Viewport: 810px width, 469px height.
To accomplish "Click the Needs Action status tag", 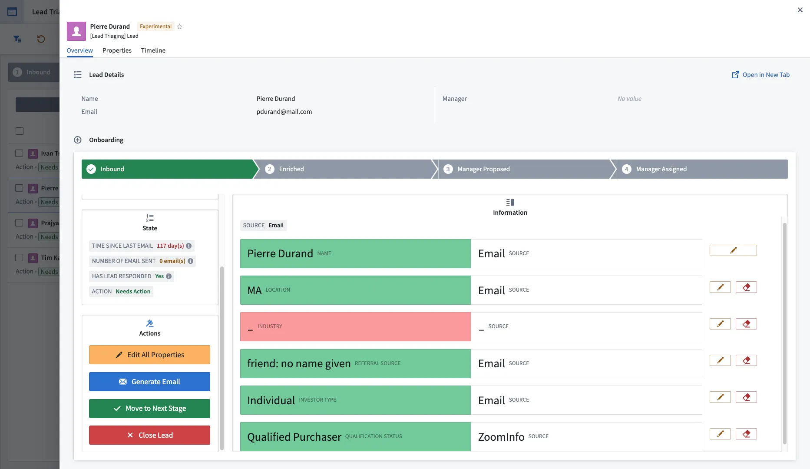I will coord(121,291).
